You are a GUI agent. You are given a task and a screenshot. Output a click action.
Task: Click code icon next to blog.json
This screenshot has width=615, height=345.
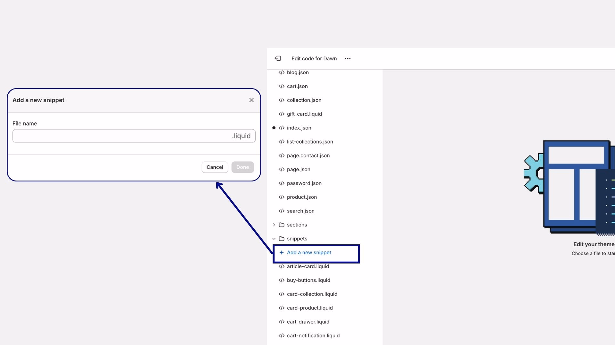pyautogui.click(x=282, y=73)
